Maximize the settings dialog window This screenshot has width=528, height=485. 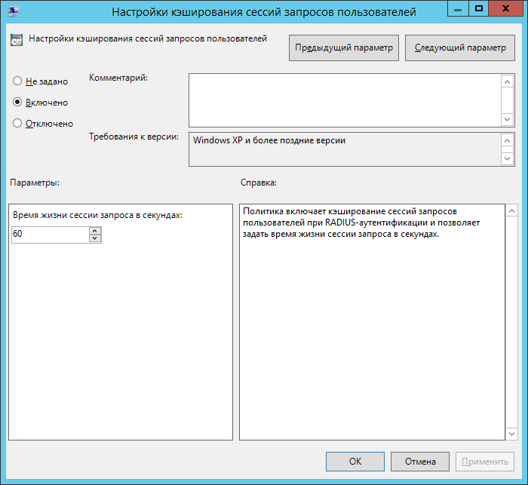[478, 9]
